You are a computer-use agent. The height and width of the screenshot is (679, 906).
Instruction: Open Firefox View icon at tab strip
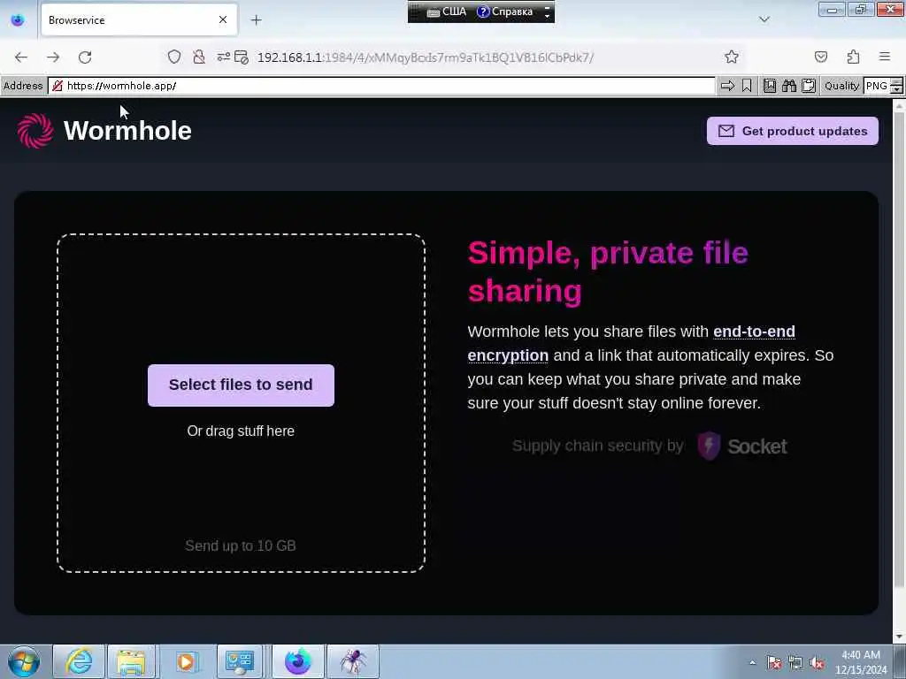[x=18, y=20]
